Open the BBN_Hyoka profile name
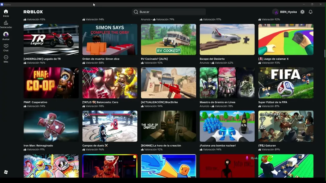Screen dimensions: 326x183 [288, 12]
